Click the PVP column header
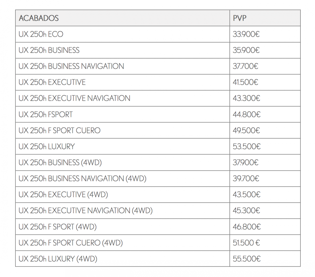This screenshot has width=315, height=277. pyautogui.click(x=239, y=18)
